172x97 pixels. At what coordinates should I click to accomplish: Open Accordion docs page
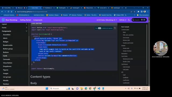click(7, 35)
